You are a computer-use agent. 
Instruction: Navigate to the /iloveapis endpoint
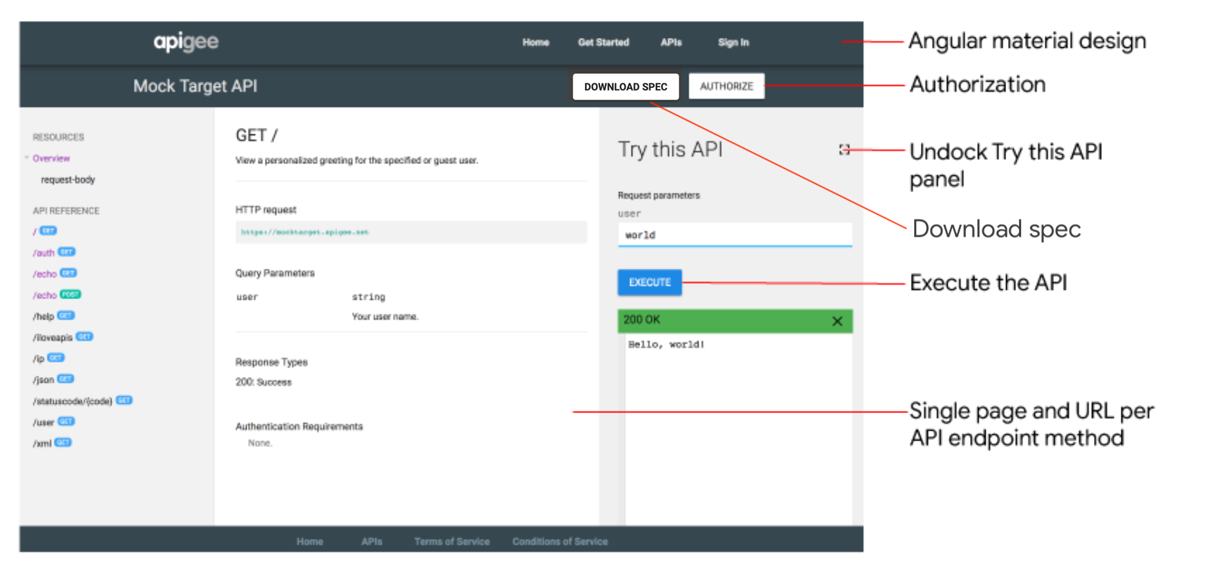(x=53, y=337)
